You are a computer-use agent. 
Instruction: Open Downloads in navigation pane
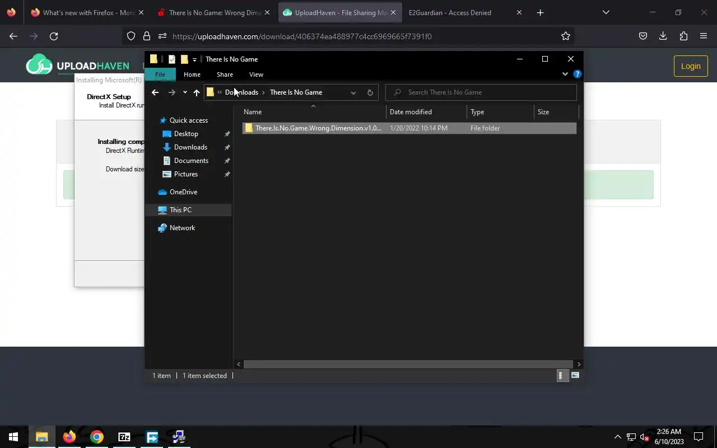pos(190,147)
